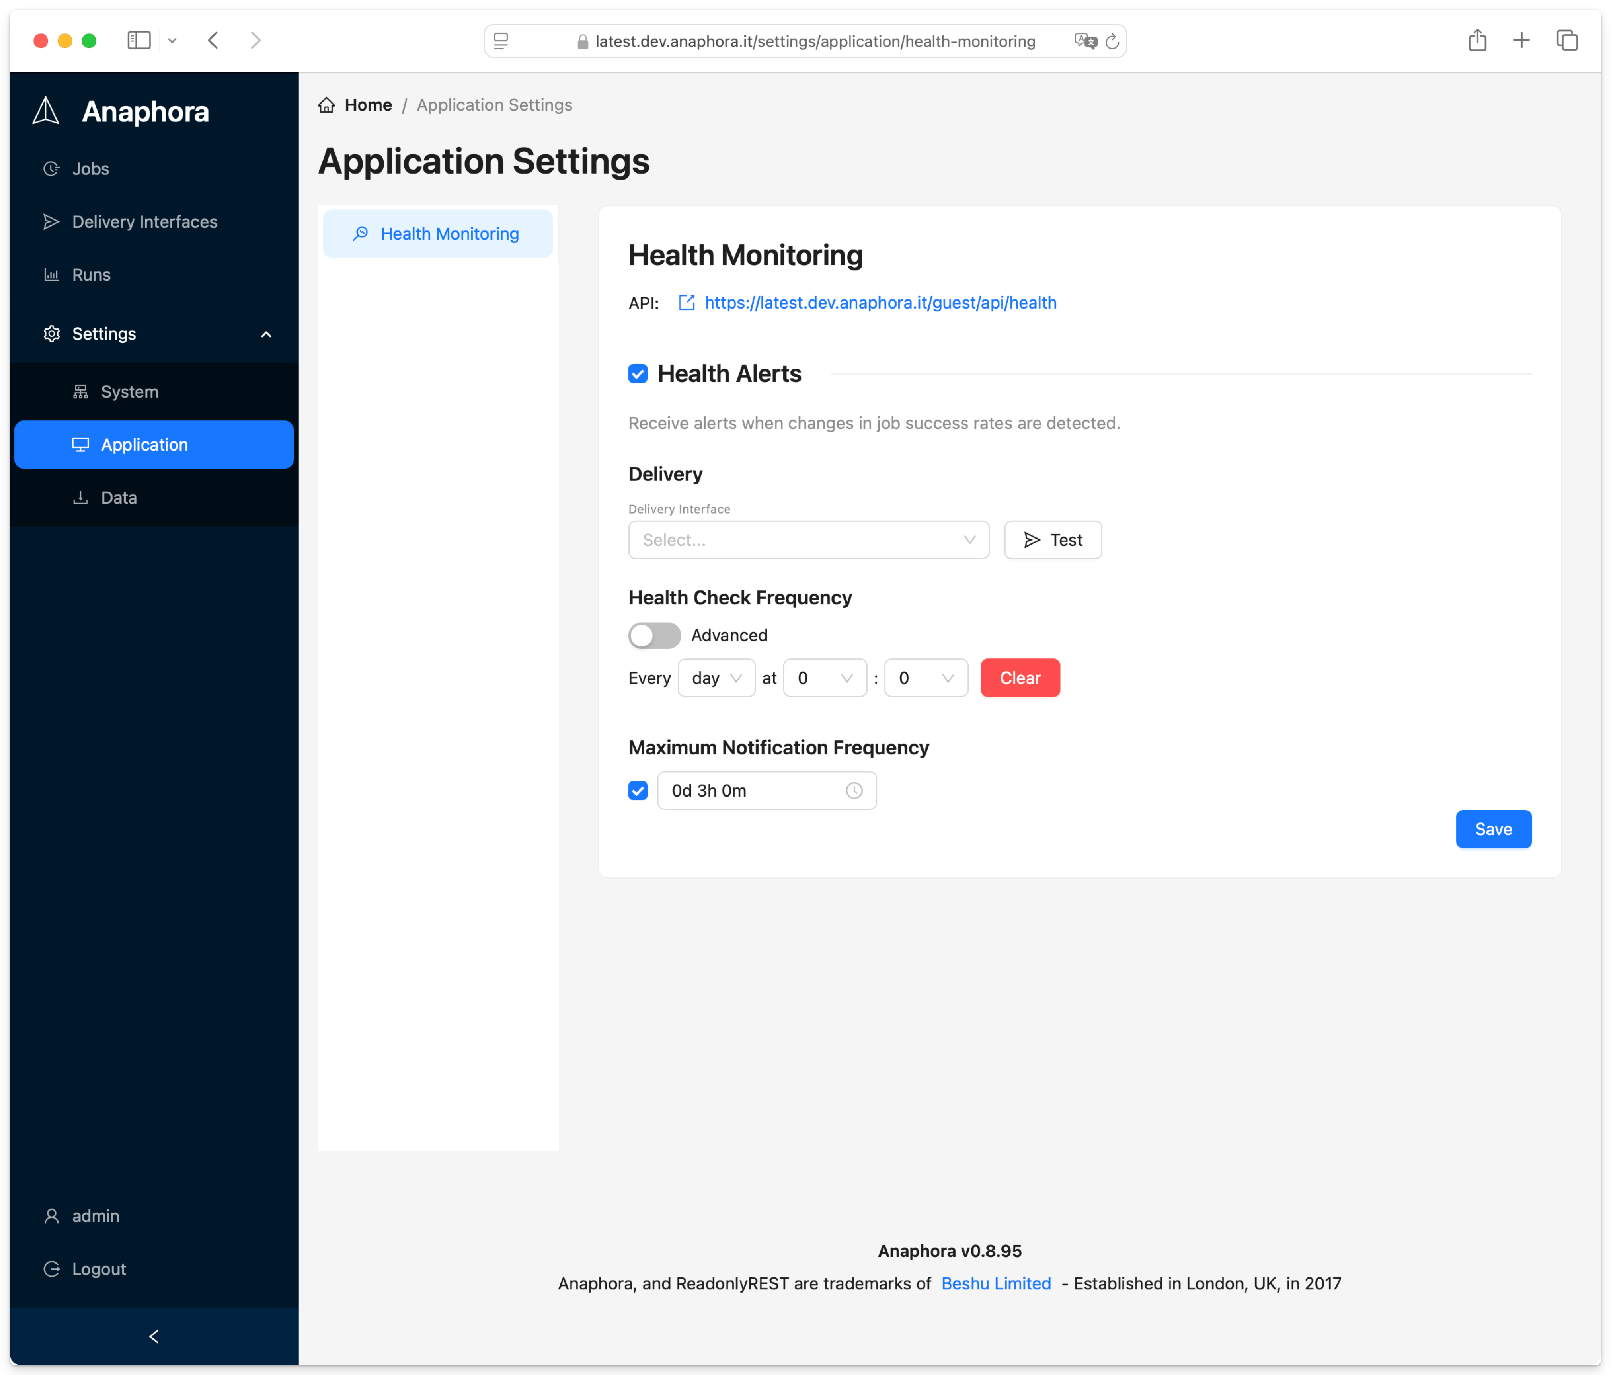Uncheck the Health Alerts checkbox
This screenshot has height=1375, width=1611.
[x=638, y=373]
